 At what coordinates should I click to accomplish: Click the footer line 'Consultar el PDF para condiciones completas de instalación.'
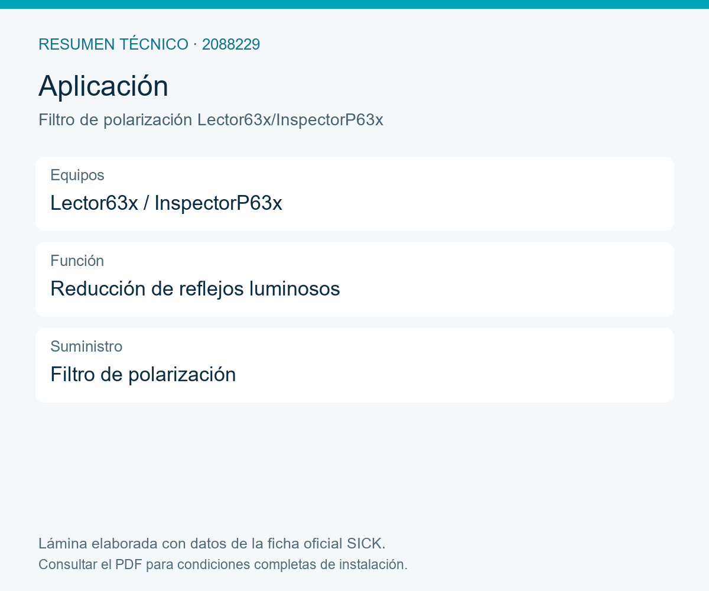[x=223, y=564]
